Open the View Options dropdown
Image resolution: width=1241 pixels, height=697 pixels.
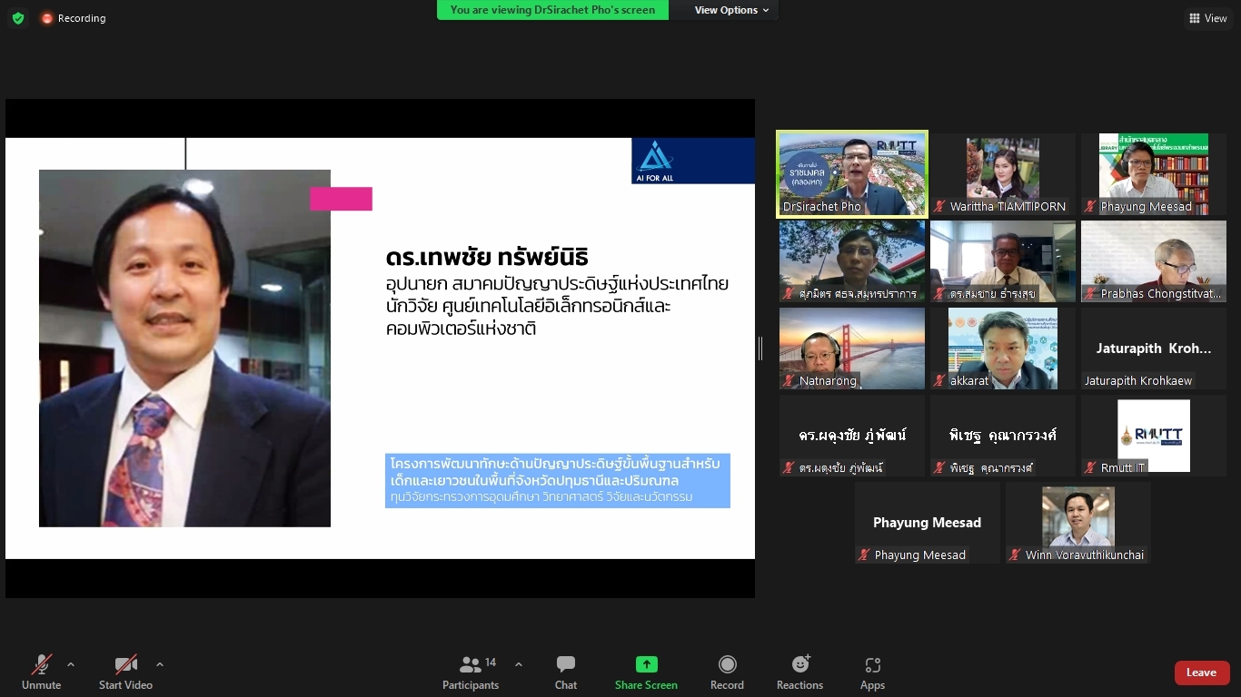click(x=731, y=10)
